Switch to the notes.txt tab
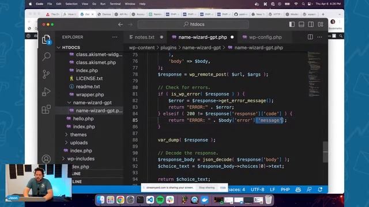 [144, 37]
